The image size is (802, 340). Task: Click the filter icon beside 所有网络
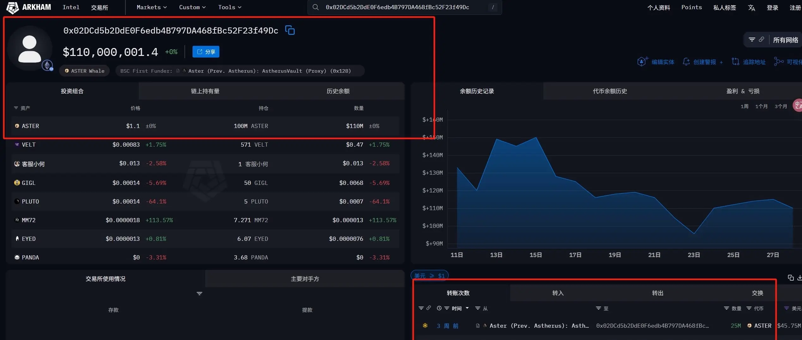point(752,39)
